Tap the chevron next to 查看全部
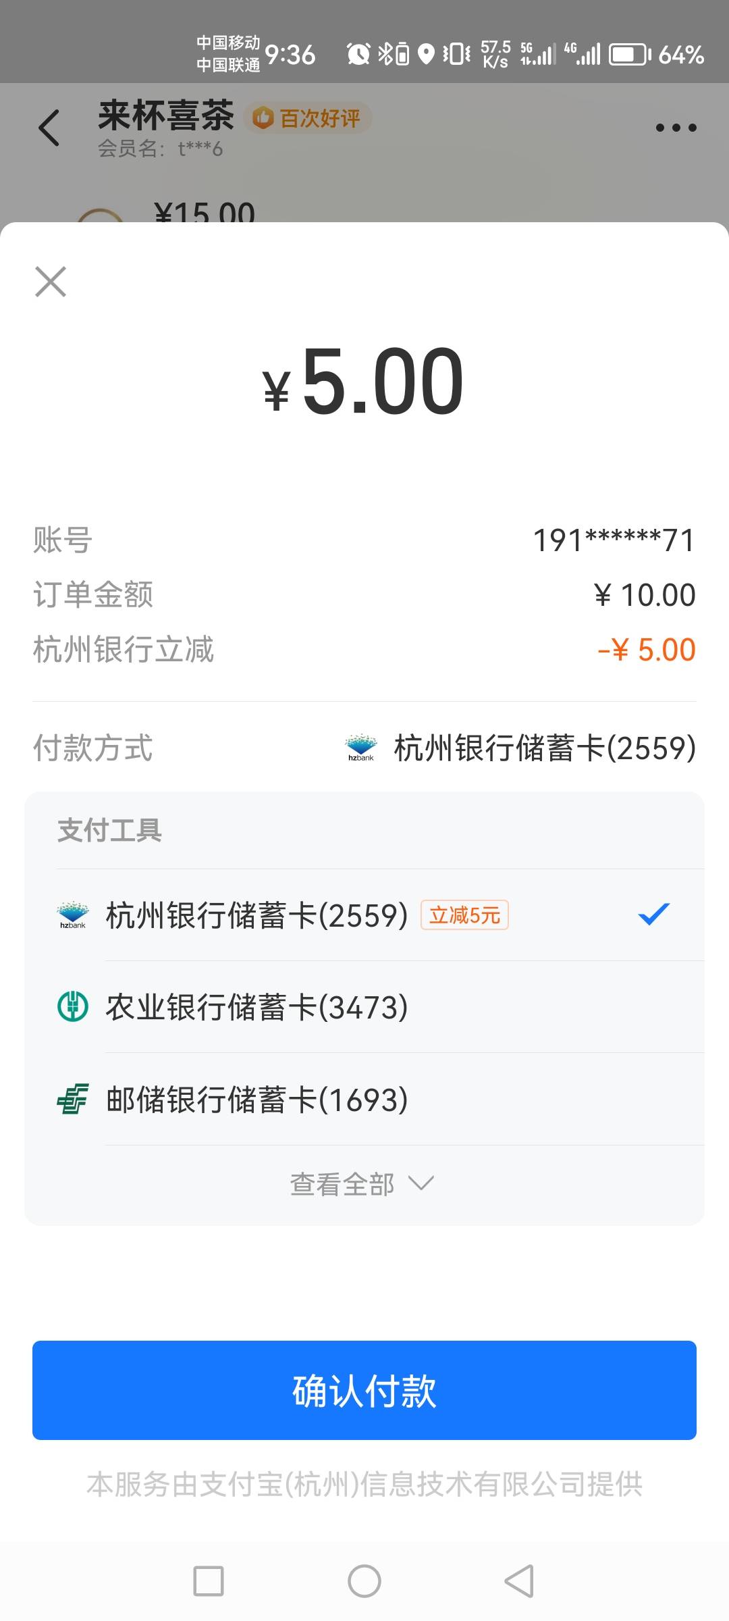 coord(421,1183)
